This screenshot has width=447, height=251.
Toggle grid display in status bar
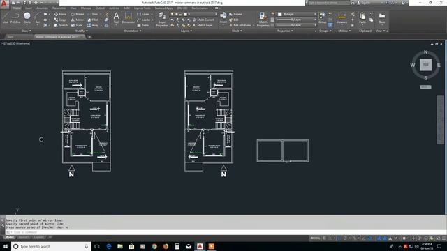tap(324, 238)
